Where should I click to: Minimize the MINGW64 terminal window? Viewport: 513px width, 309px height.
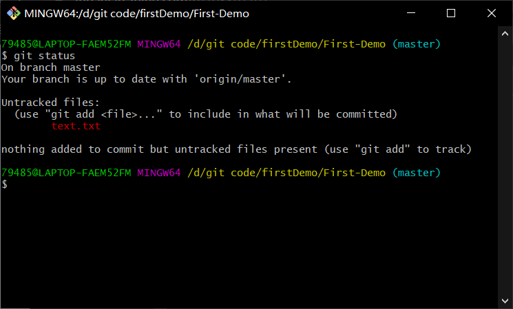coord(411,13)
